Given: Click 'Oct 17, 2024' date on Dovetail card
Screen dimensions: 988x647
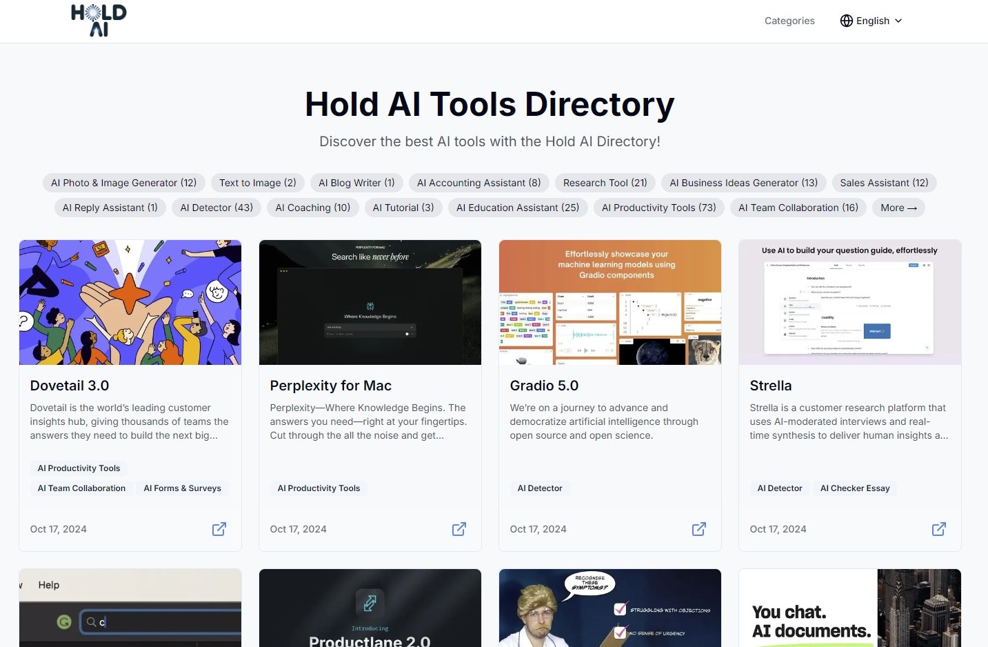Looking at the screenshot, I should coord(59,529).
